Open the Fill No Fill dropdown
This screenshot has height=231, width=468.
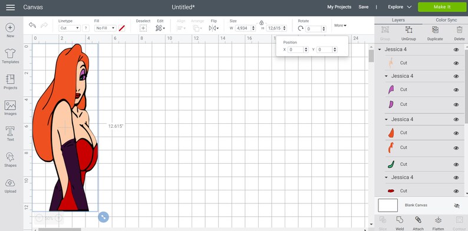106,28
